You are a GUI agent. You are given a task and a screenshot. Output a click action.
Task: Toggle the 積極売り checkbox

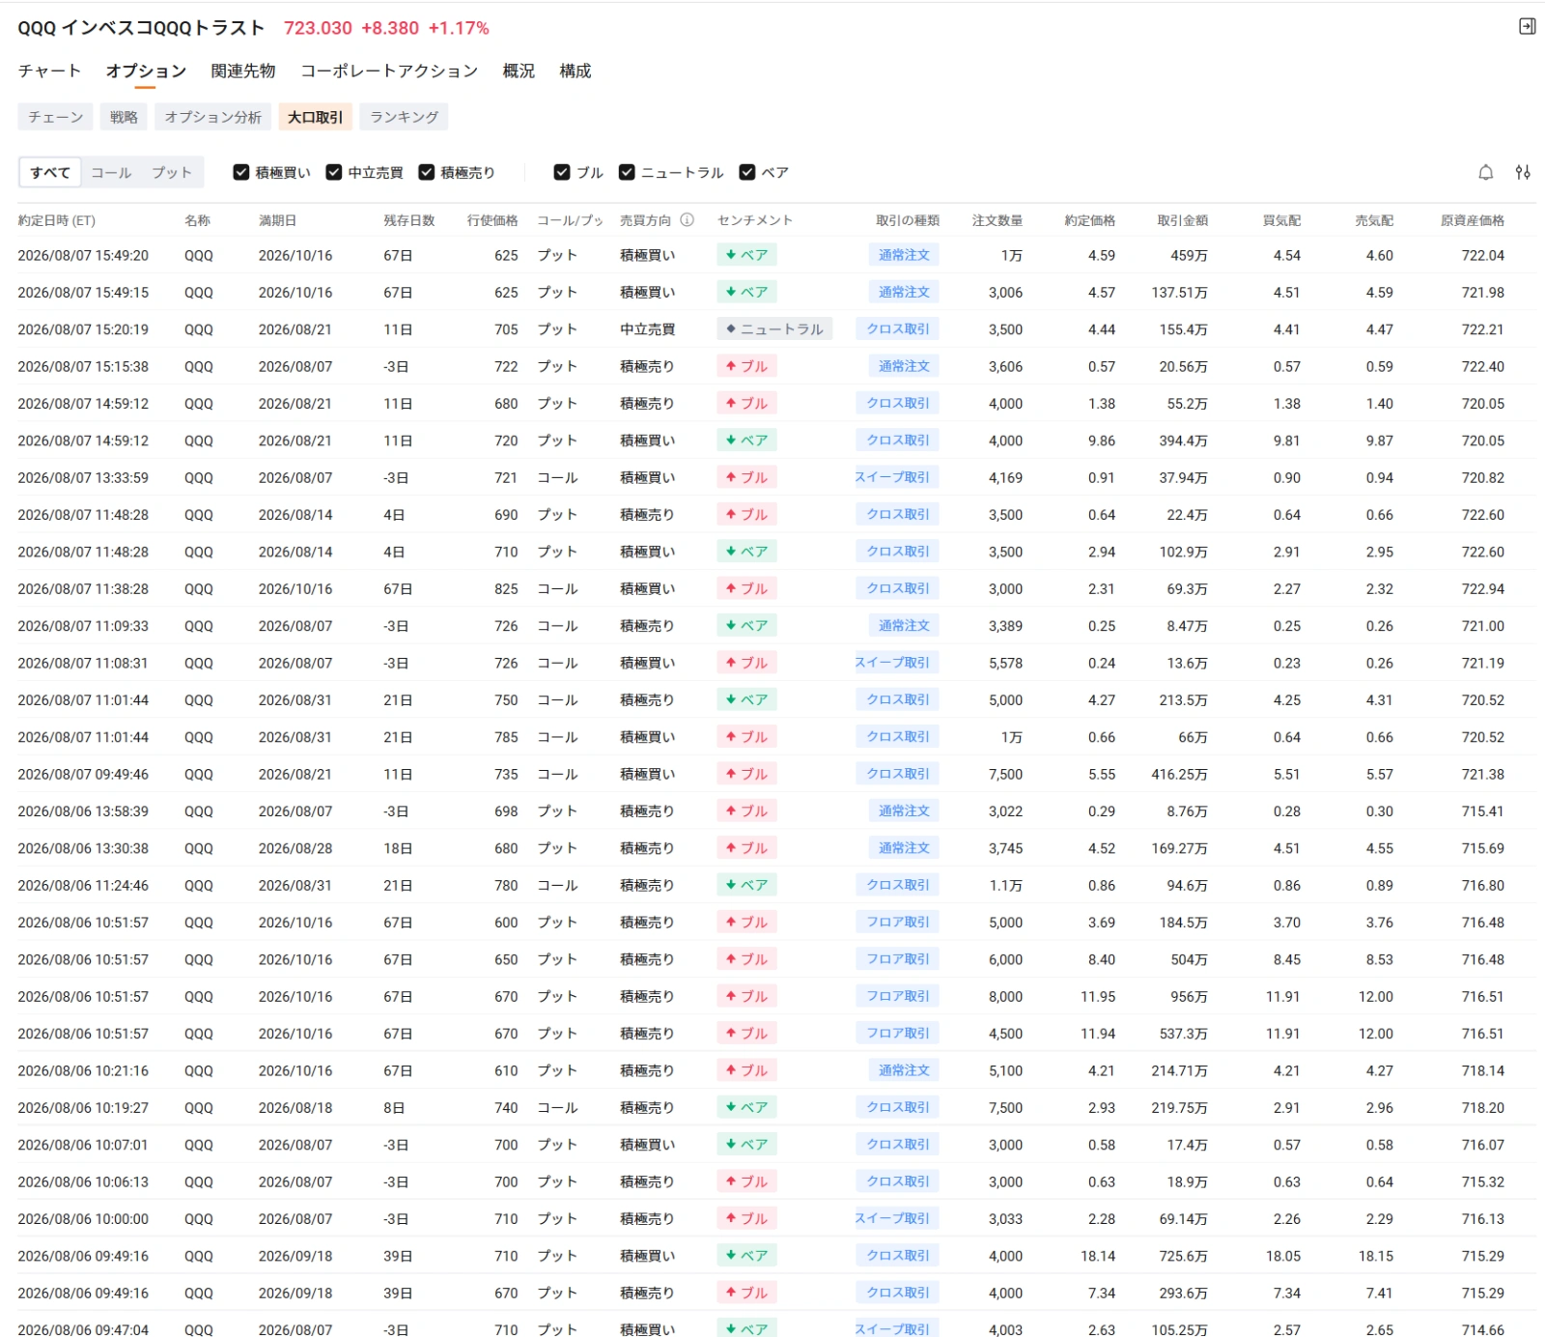pyautogui.click(x=426, y=172)
